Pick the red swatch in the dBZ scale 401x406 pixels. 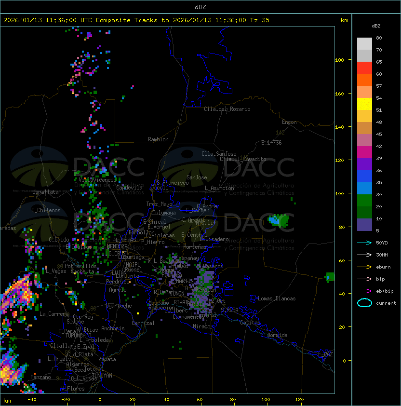coord(364,68)
